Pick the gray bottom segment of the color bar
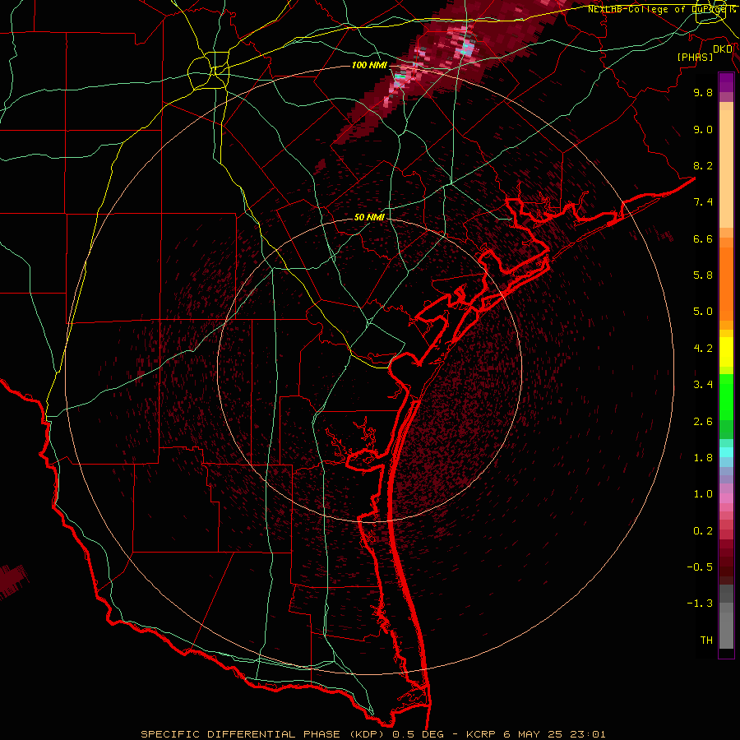The image size is (740, 740). tap(726, 627)
